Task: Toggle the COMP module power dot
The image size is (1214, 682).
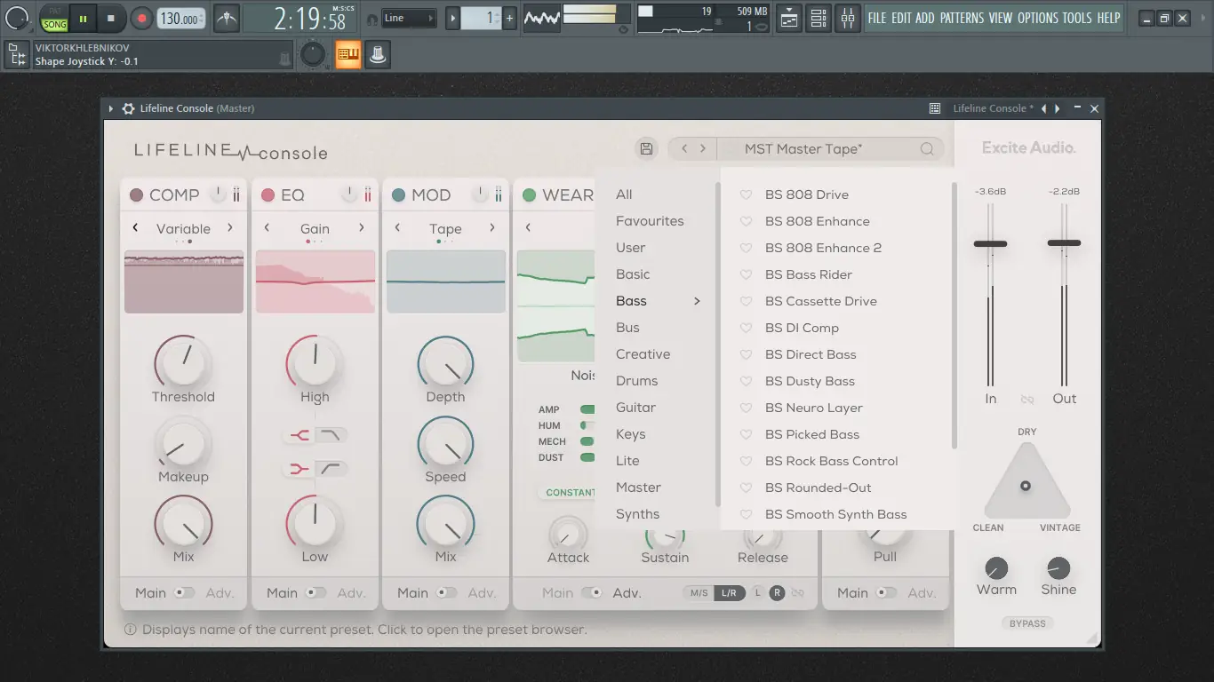Action: 136,195
